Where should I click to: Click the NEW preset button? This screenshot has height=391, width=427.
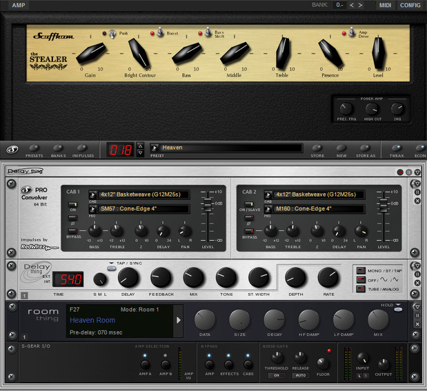point(341,148)
